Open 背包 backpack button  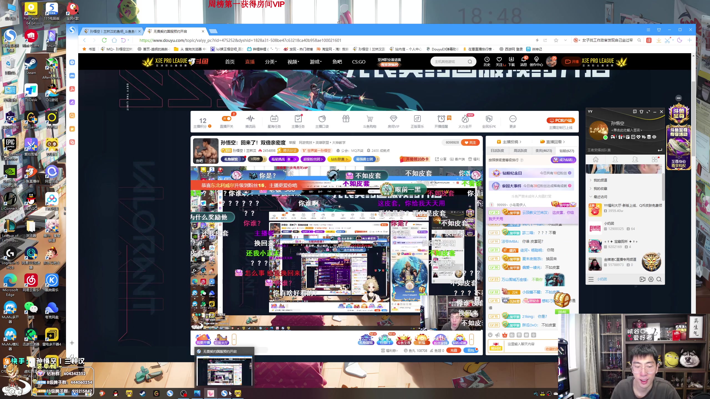471,351
